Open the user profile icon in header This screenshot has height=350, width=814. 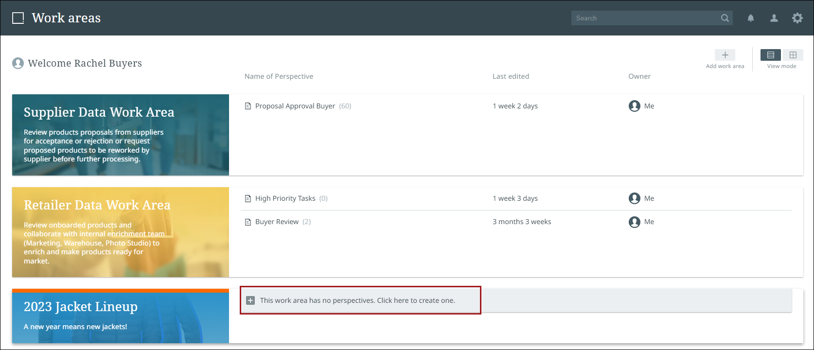774,18
